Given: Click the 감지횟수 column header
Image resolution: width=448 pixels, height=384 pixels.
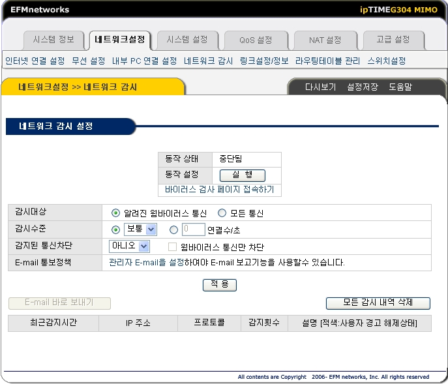Looking at the screenshot, I should coord(264,323).
